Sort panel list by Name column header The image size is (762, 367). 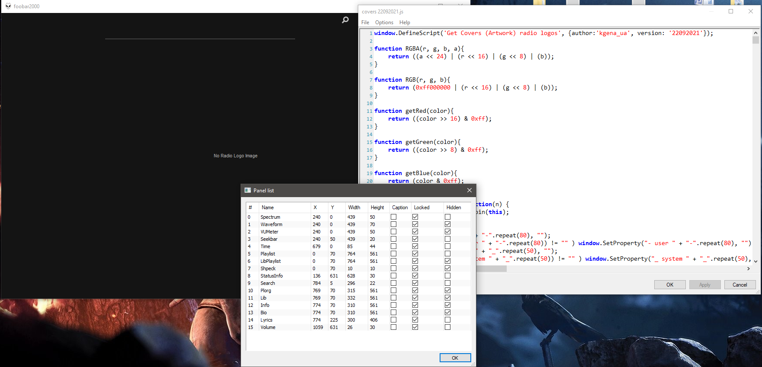click(x=267, y=207)
